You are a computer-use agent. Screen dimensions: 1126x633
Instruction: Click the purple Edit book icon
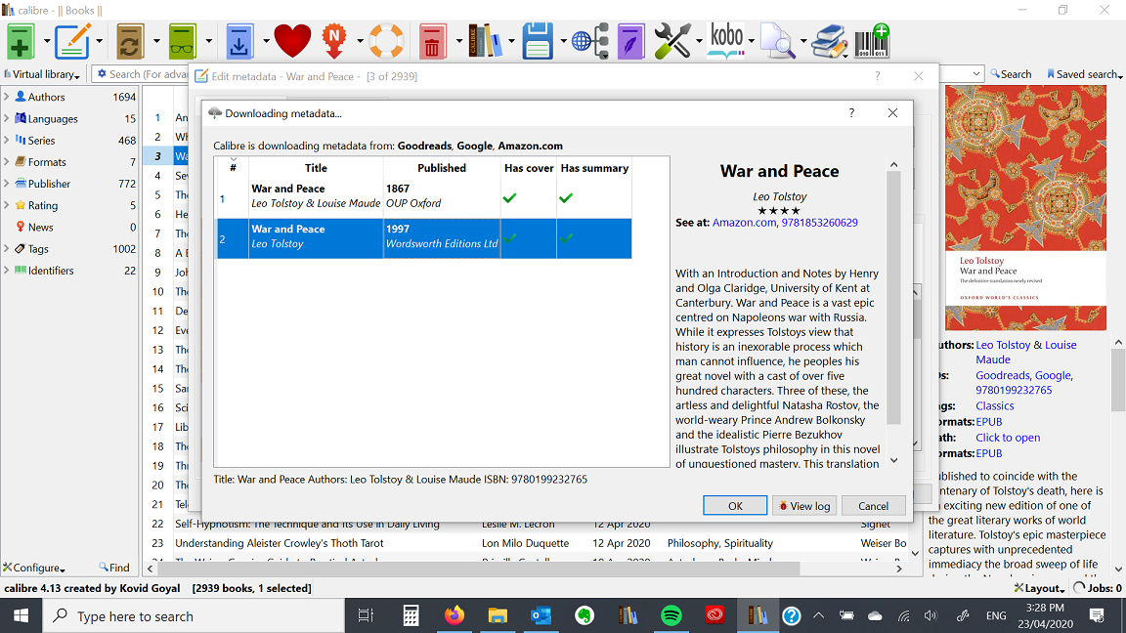click(x=631, y=41)
